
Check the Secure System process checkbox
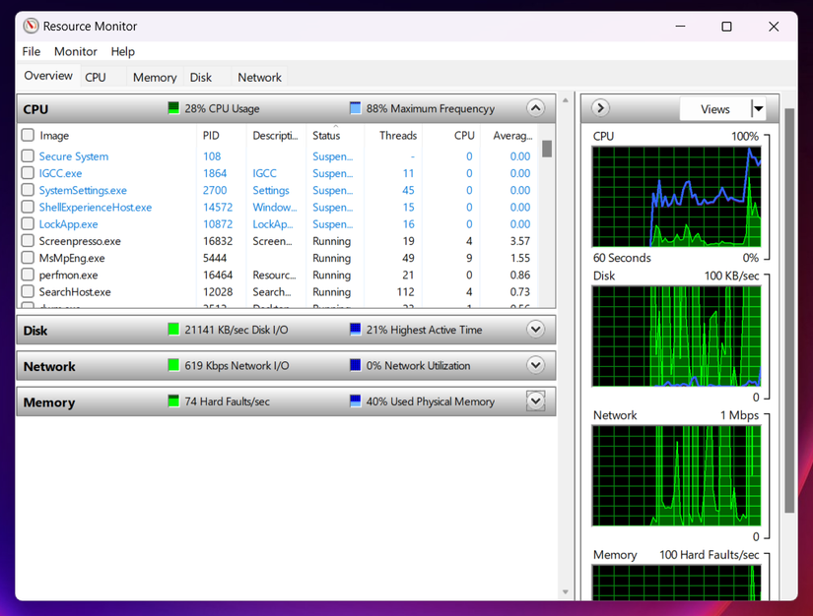click(27, 155)
